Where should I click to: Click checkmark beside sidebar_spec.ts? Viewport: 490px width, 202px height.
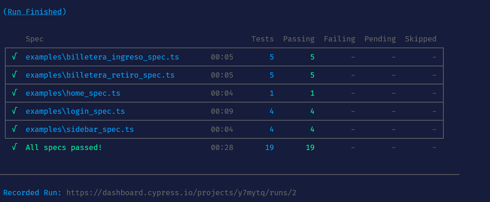pyautogui.click(x=14, y=129)
